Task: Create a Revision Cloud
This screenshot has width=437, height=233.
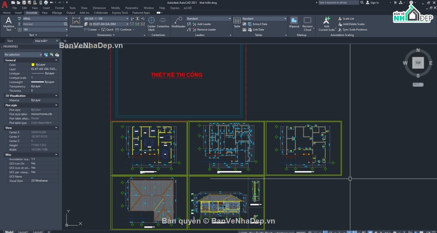Action: click(x=307, y=23)
